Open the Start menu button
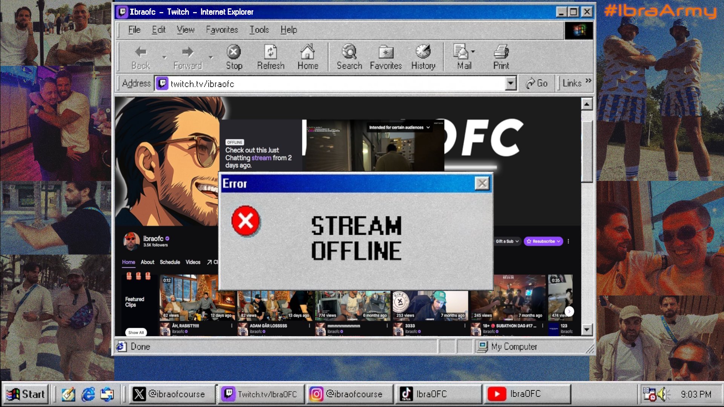The height and width of the screenshot is (407, 724). coord(26,394)
